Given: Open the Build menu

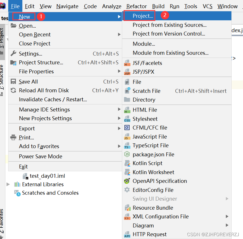Looking at the screenshot, I should 158,6.
